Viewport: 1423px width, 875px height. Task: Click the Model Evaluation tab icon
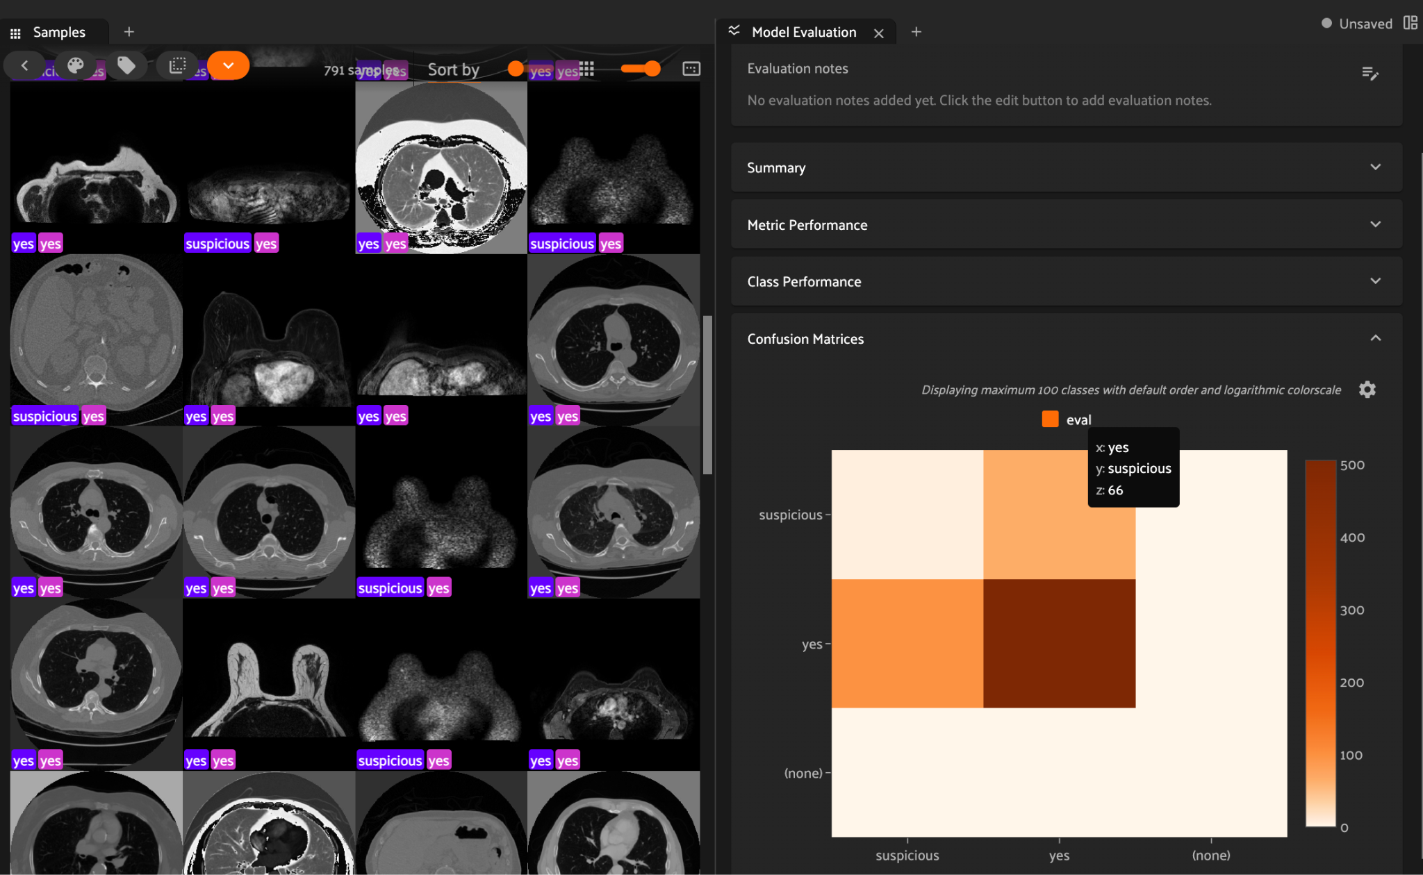[x=734, y=31]
